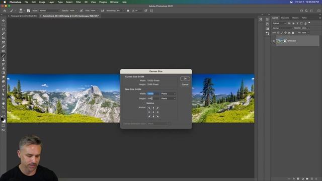
Task: Toggle symmetry paint options icon
Action: pyautogui.click(x=151, y=11)
